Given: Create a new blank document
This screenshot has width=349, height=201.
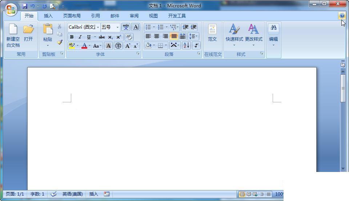Looking at the screenshot, I should (x=13, y=36).
